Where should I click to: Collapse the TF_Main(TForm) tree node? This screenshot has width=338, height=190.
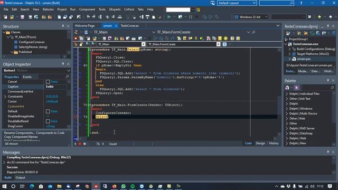tap(8, 37)
